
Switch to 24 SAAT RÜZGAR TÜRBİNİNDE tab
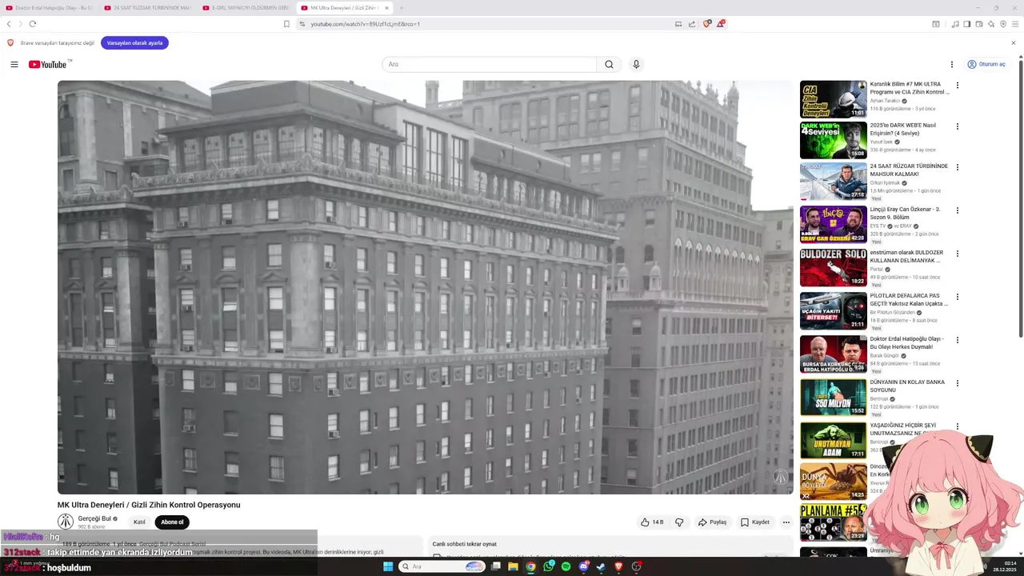148,8
